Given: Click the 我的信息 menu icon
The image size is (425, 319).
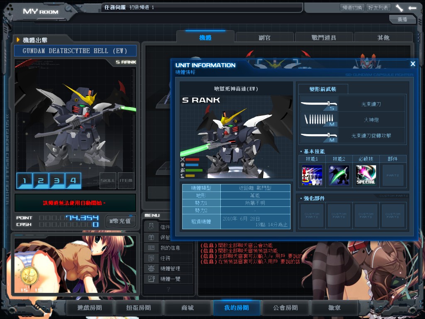Looking at the screenshot, I should (x=151, y=248).
